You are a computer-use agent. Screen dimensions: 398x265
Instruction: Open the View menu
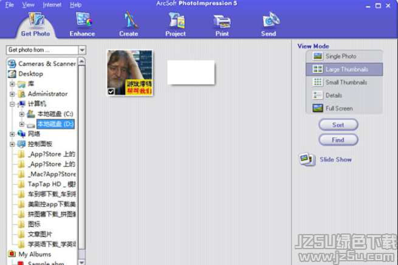tap(28, 5)
